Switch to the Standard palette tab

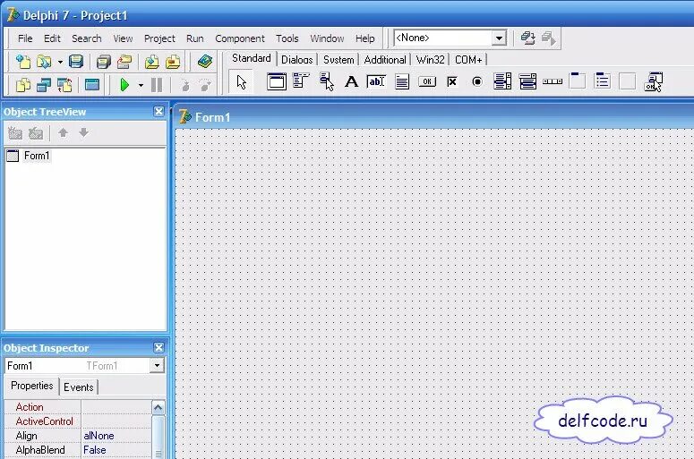pyautogui.click(x=252, y=58)
